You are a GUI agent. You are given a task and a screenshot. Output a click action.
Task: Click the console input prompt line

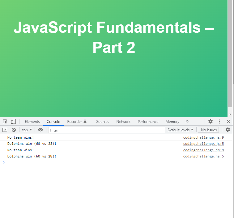tap(117, 162)
